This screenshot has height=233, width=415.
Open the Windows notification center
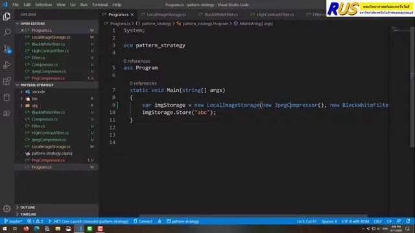pyautogui.click(x=408, y=228)
